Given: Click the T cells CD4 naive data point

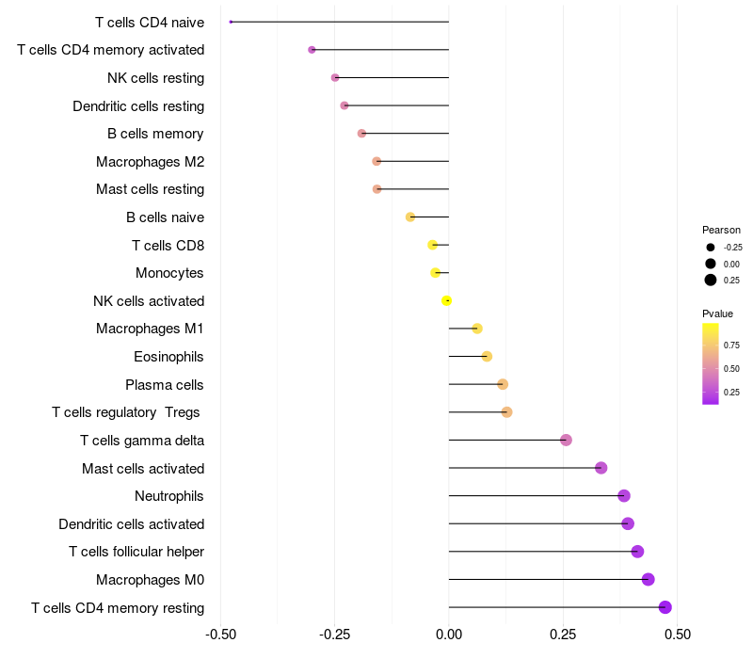Looking at the screenshot, I should point(231,22).
